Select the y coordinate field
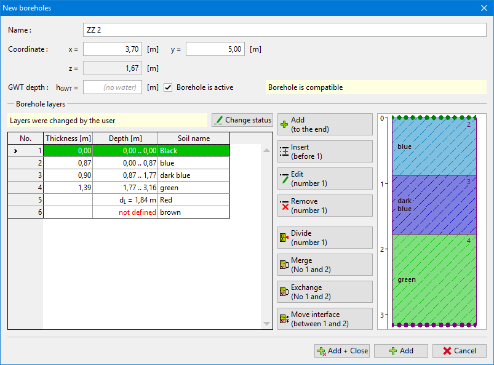Screen dimensions: 494x365 215,49
